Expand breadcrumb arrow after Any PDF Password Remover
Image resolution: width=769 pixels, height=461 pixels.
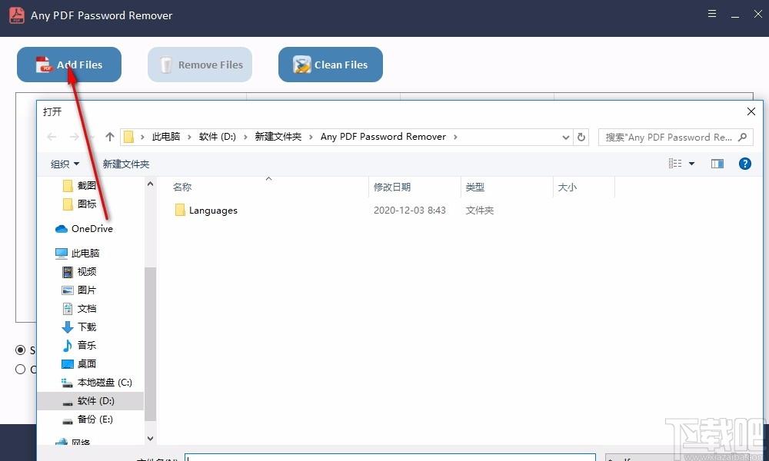455,138
